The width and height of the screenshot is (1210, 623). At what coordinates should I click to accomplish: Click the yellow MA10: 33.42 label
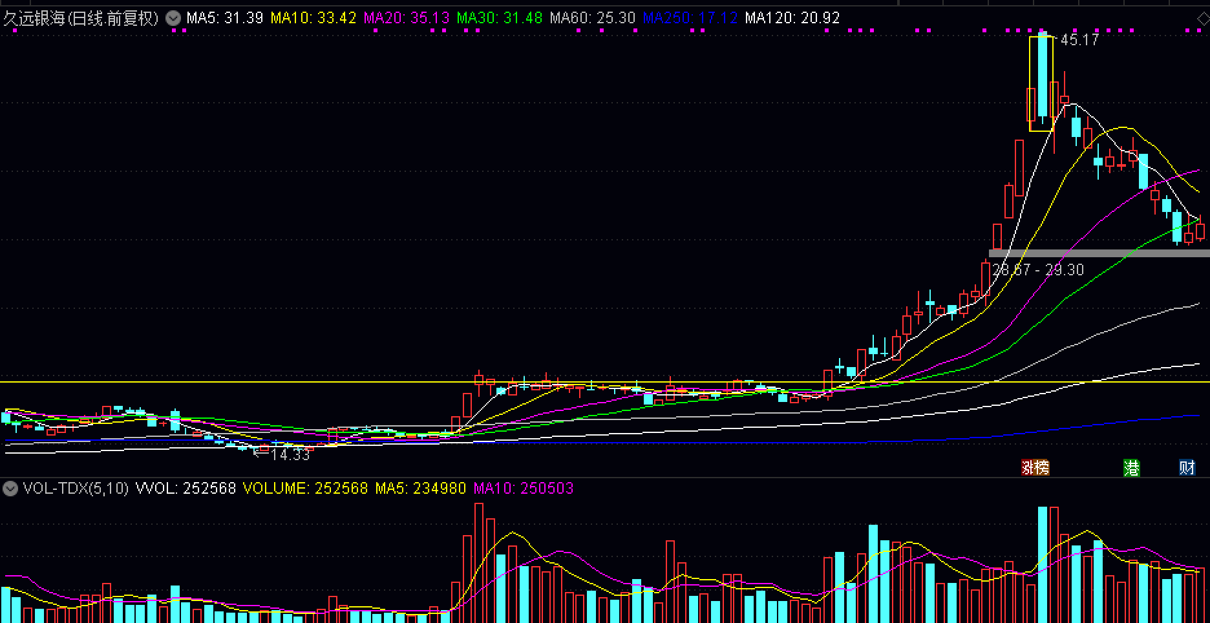point(313,18)
